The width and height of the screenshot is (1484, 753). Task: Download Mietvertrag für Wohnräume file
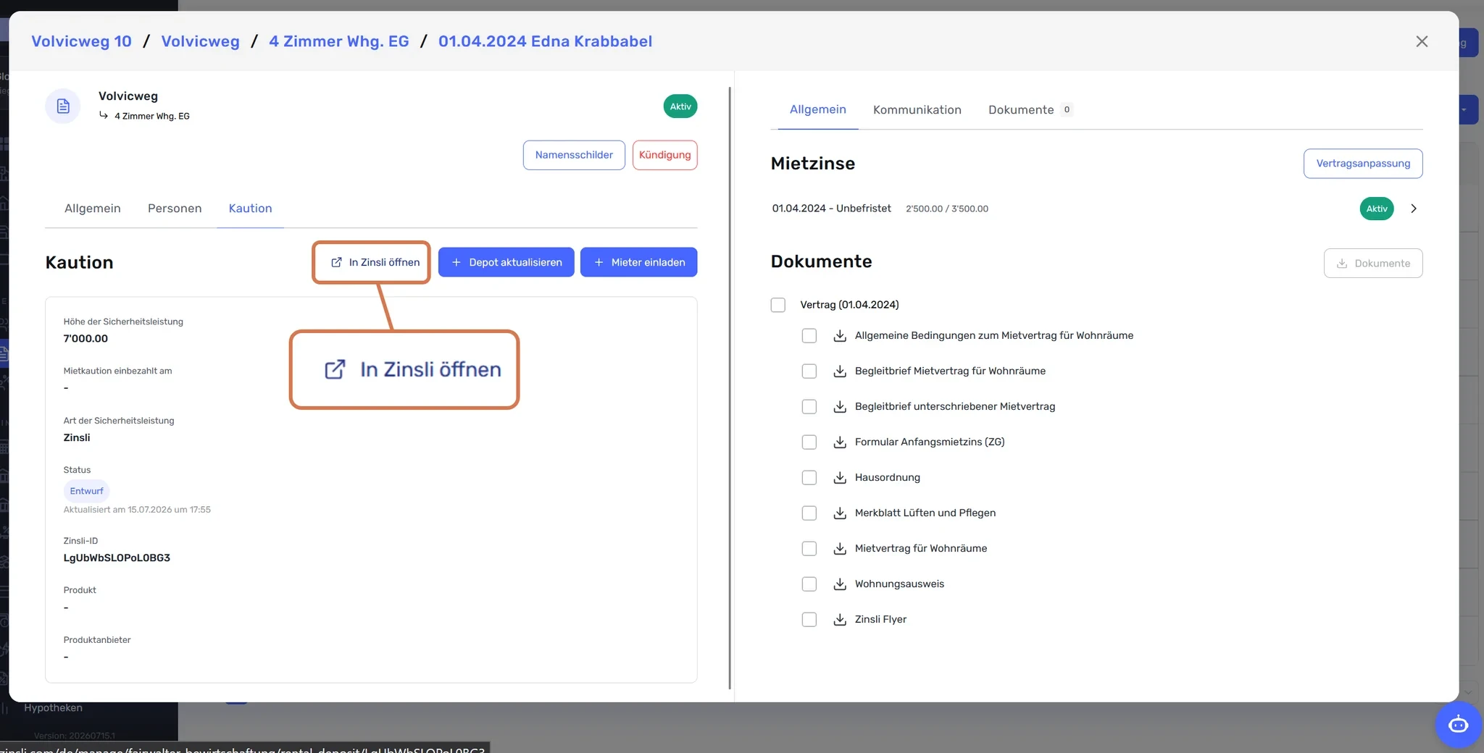(840, 549)
